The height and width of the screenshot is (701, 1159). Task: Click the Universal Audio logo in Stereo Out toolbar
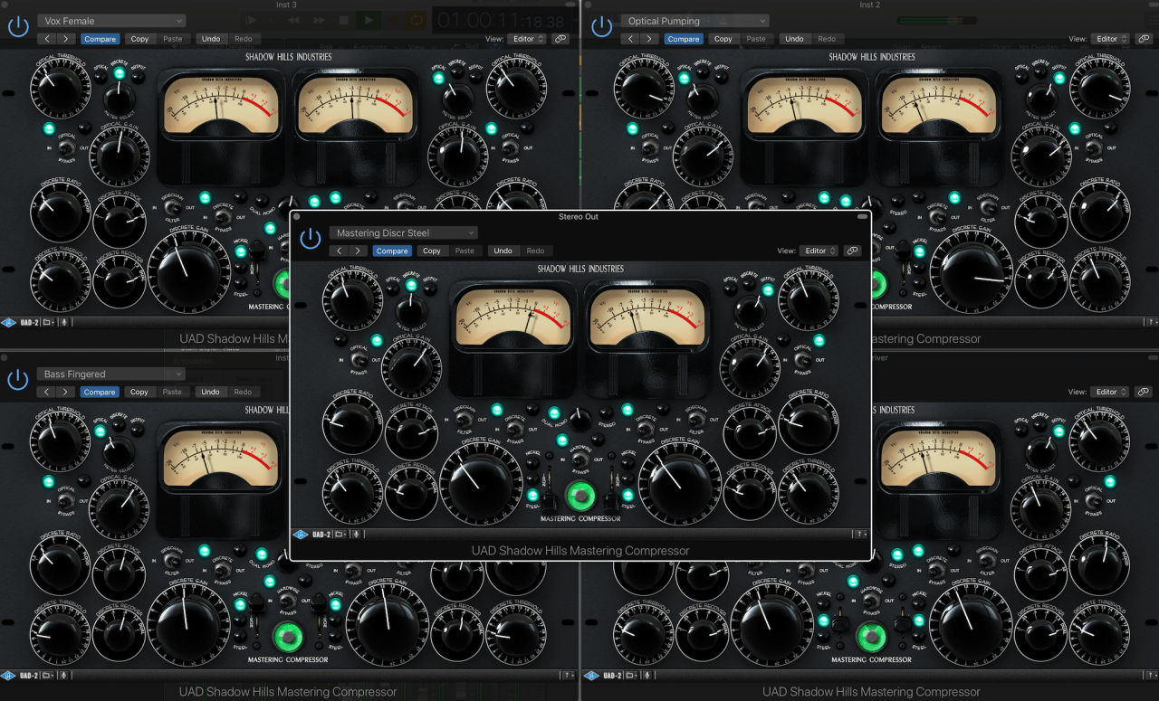coord(299,534)
